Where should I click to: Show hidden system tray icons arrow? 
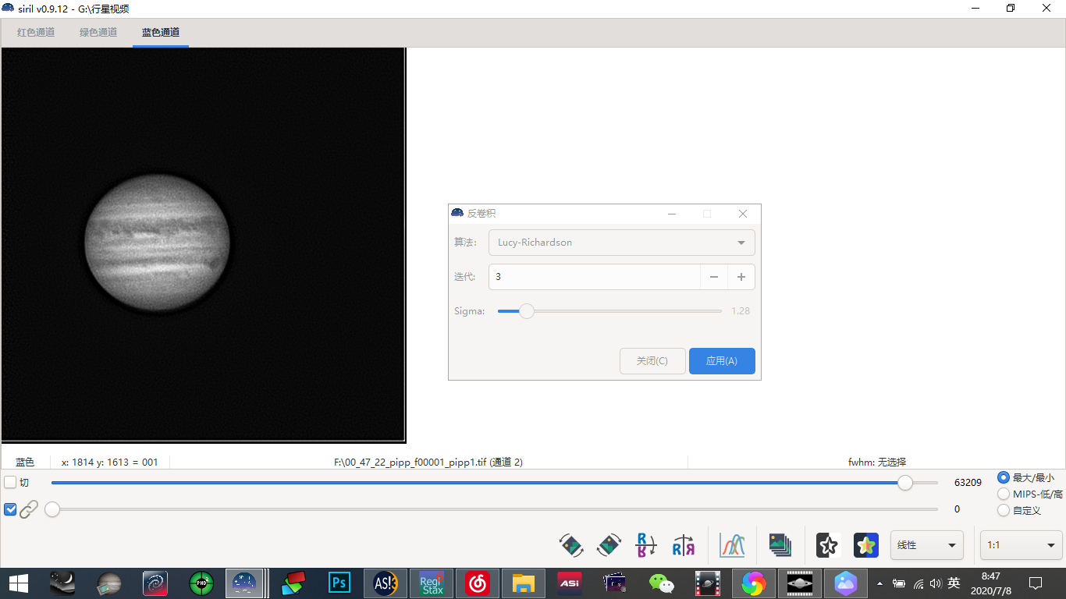coord(880,583)
